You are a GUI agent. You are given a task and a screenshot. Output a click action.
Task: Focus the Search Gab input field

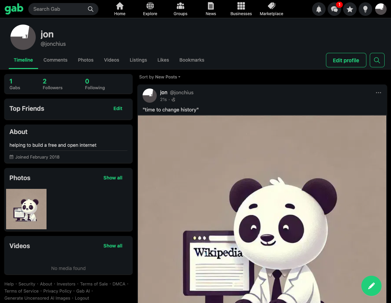coord(63,9)
